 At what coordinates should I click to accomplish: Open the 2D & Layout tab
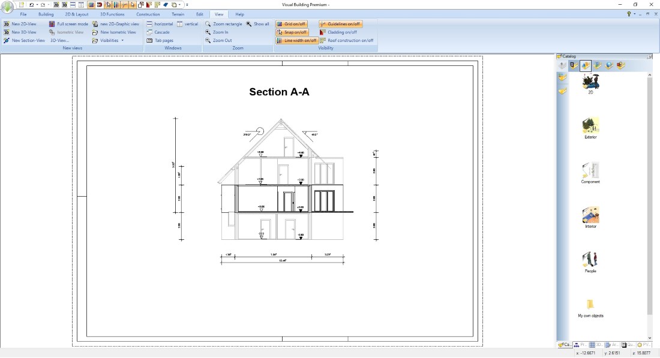click(77, 14)
